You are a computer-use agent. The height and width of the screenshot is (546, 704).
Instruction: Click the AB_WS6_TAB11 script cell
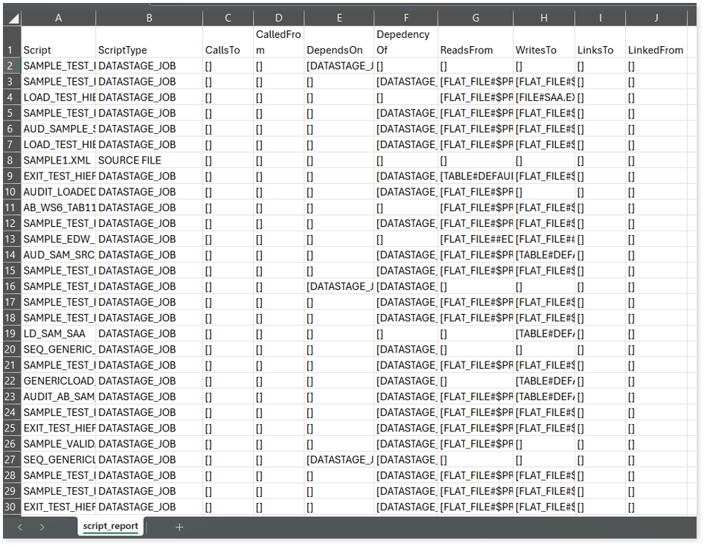coord(58,208)
